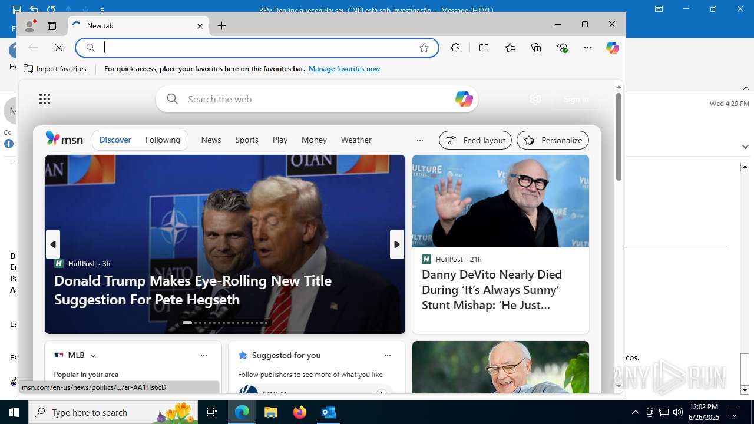Collapse the Outlook ribbon chevron

click(x=746, y=88)
